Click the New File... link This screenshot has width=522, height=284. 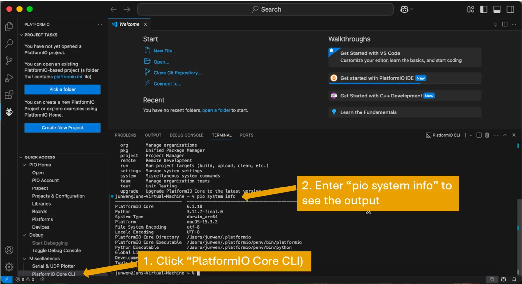(164, 51)
